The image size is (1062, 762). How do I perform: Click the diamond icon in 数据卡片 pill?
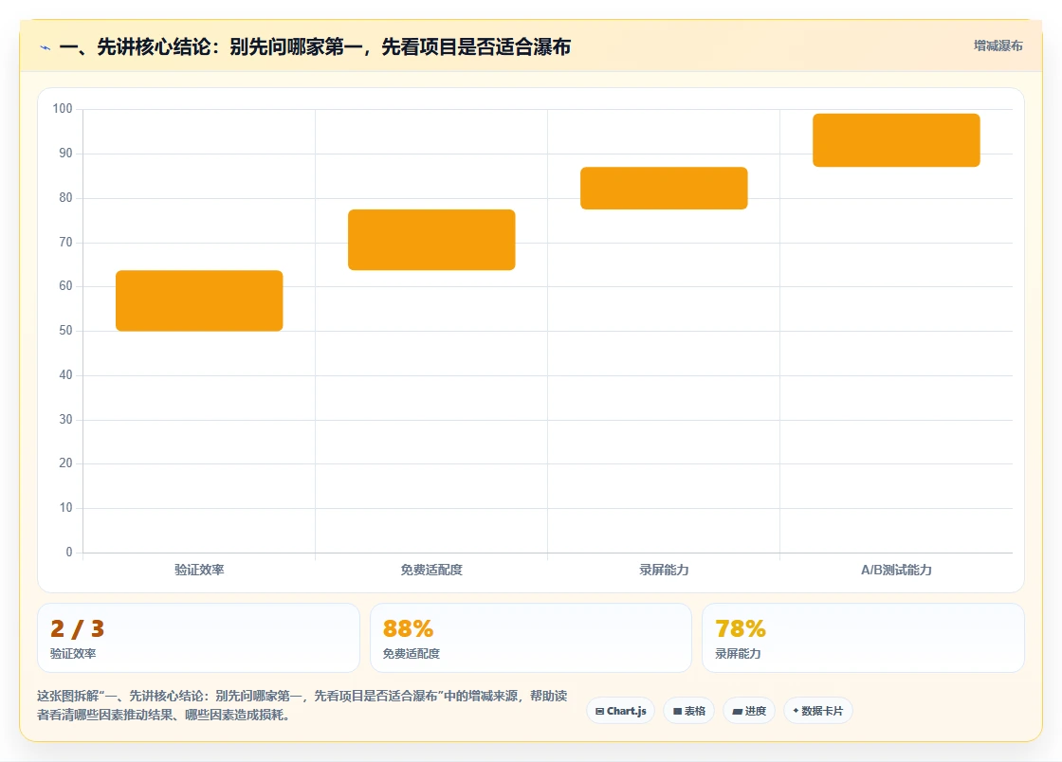click(796, 711)
